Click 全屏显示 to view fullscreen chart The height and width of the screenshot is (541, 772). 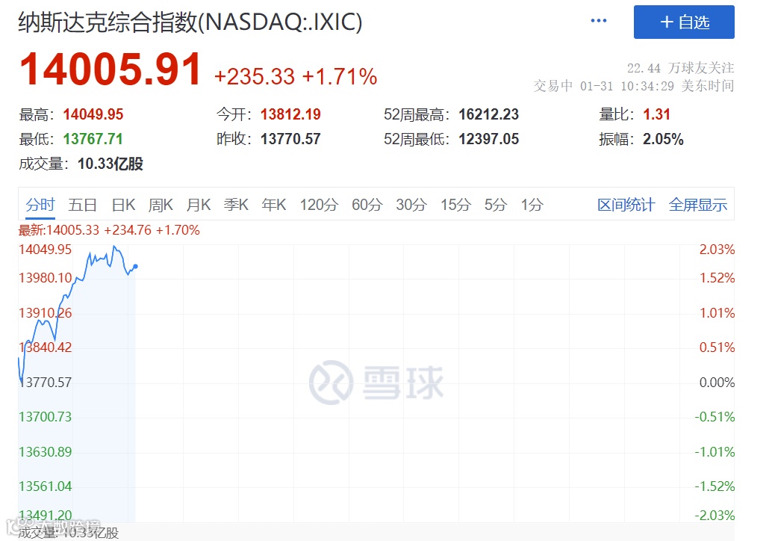(x=697, y=205)
